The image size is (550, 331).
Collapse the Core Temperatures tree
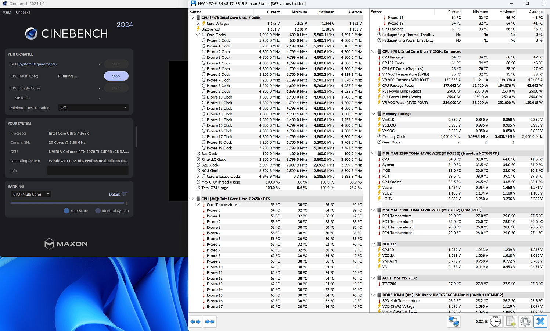(198, 205)
